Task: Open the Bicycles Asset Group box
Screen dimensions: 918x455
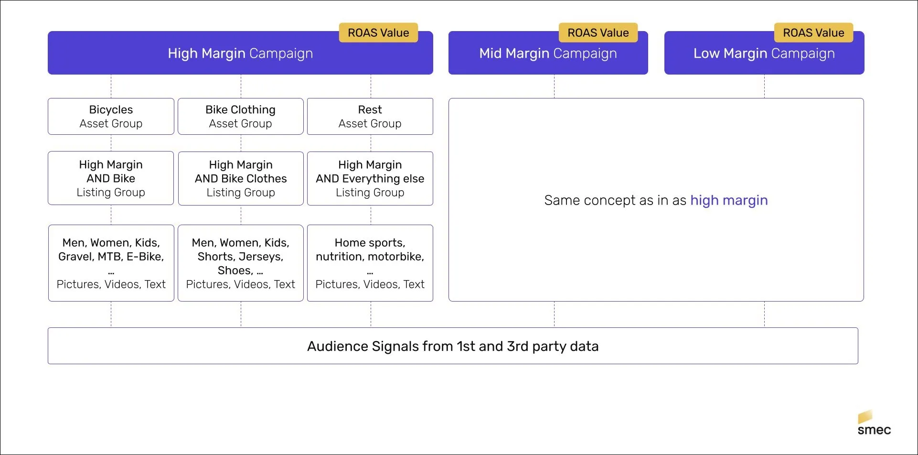Action: click(111, 117)
